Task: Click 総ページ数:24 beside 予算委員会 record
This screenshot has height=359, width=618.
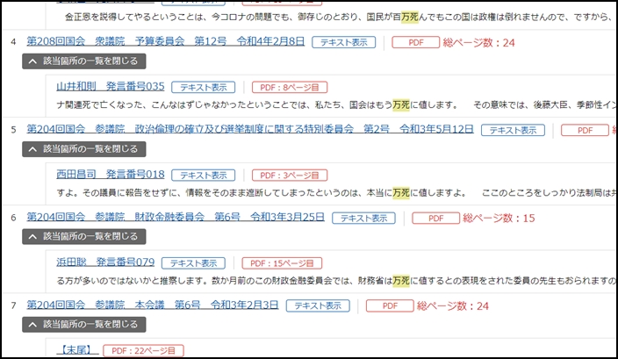Action: 479,42
